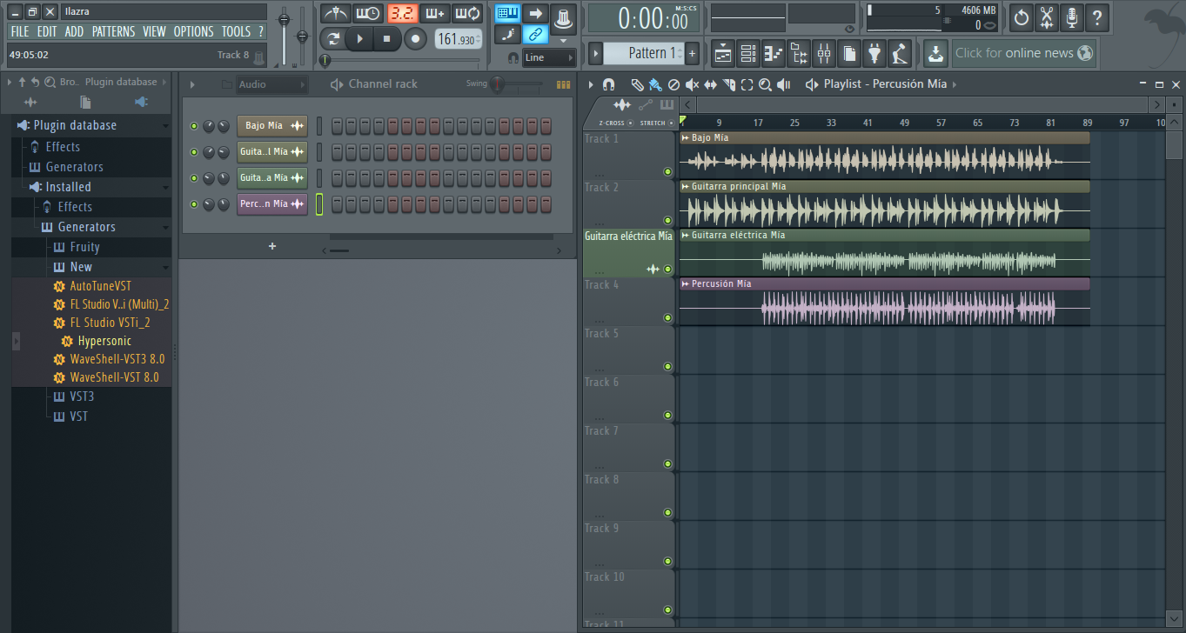The height and width of the screenshot is (633, 1186).
Task: Toggle graph editor icon in Channel rack
Action: [x=563, y=84]
